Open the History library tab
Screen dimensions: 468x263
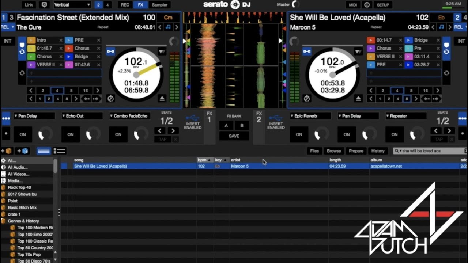coord(378,151)
